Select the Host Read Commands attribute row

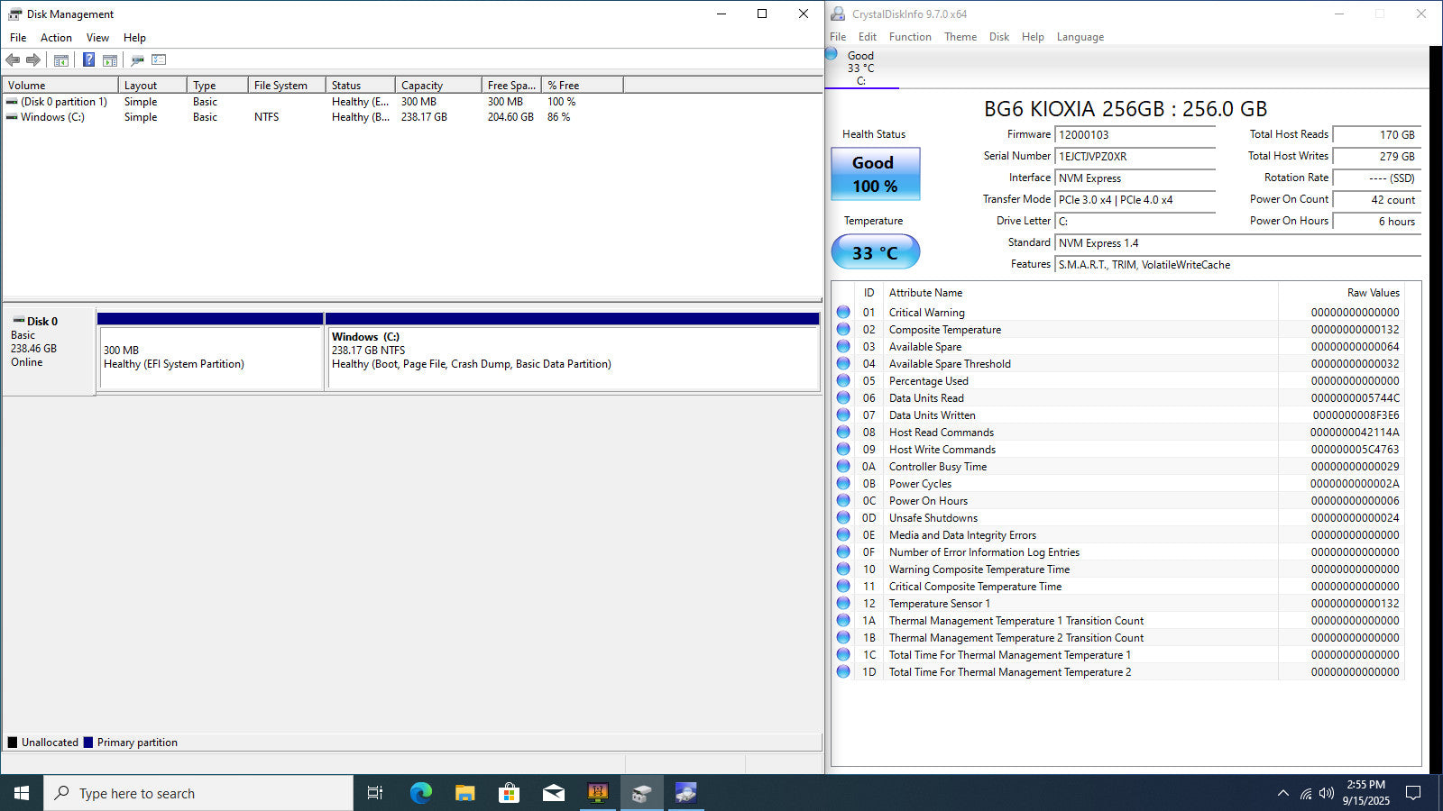click(1118, 433)
